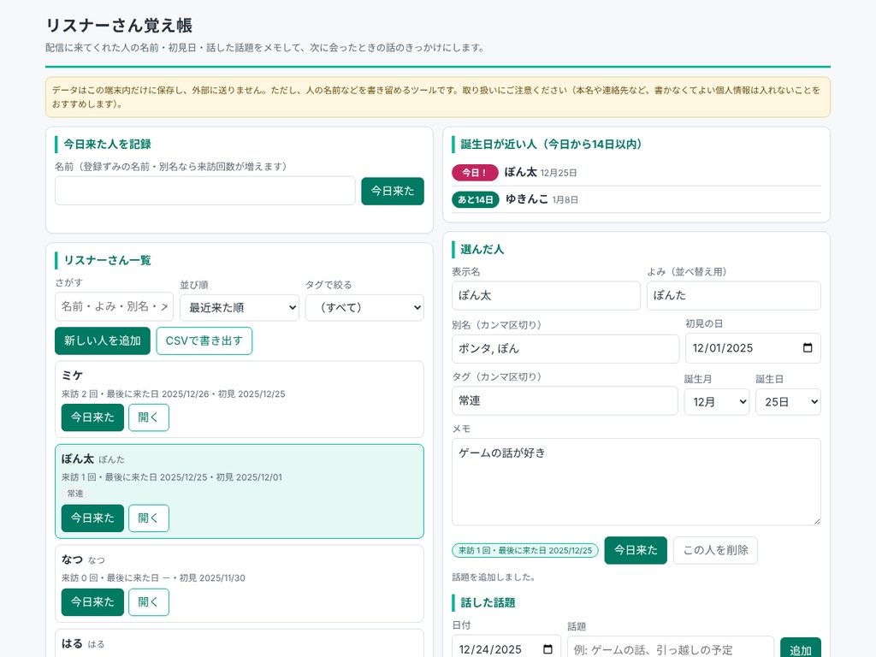Open the 誕生日 day dropdown
Image resolution: width=876 pixels, height=657 pixels.
pos(788,402)
